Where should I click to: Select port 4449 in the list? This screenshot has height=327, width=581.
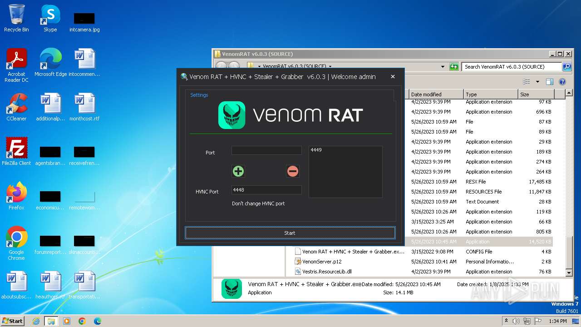click(x=316, y=150)
